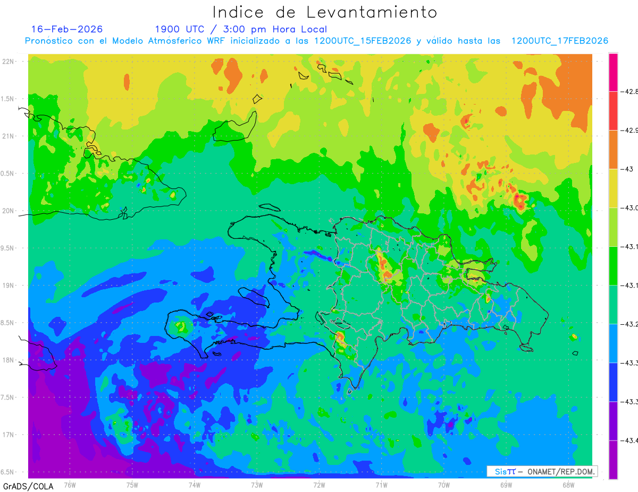Select the '6.5N' latitude label
This screenshot has width=638, height=492.
click(x=8, y=472)
